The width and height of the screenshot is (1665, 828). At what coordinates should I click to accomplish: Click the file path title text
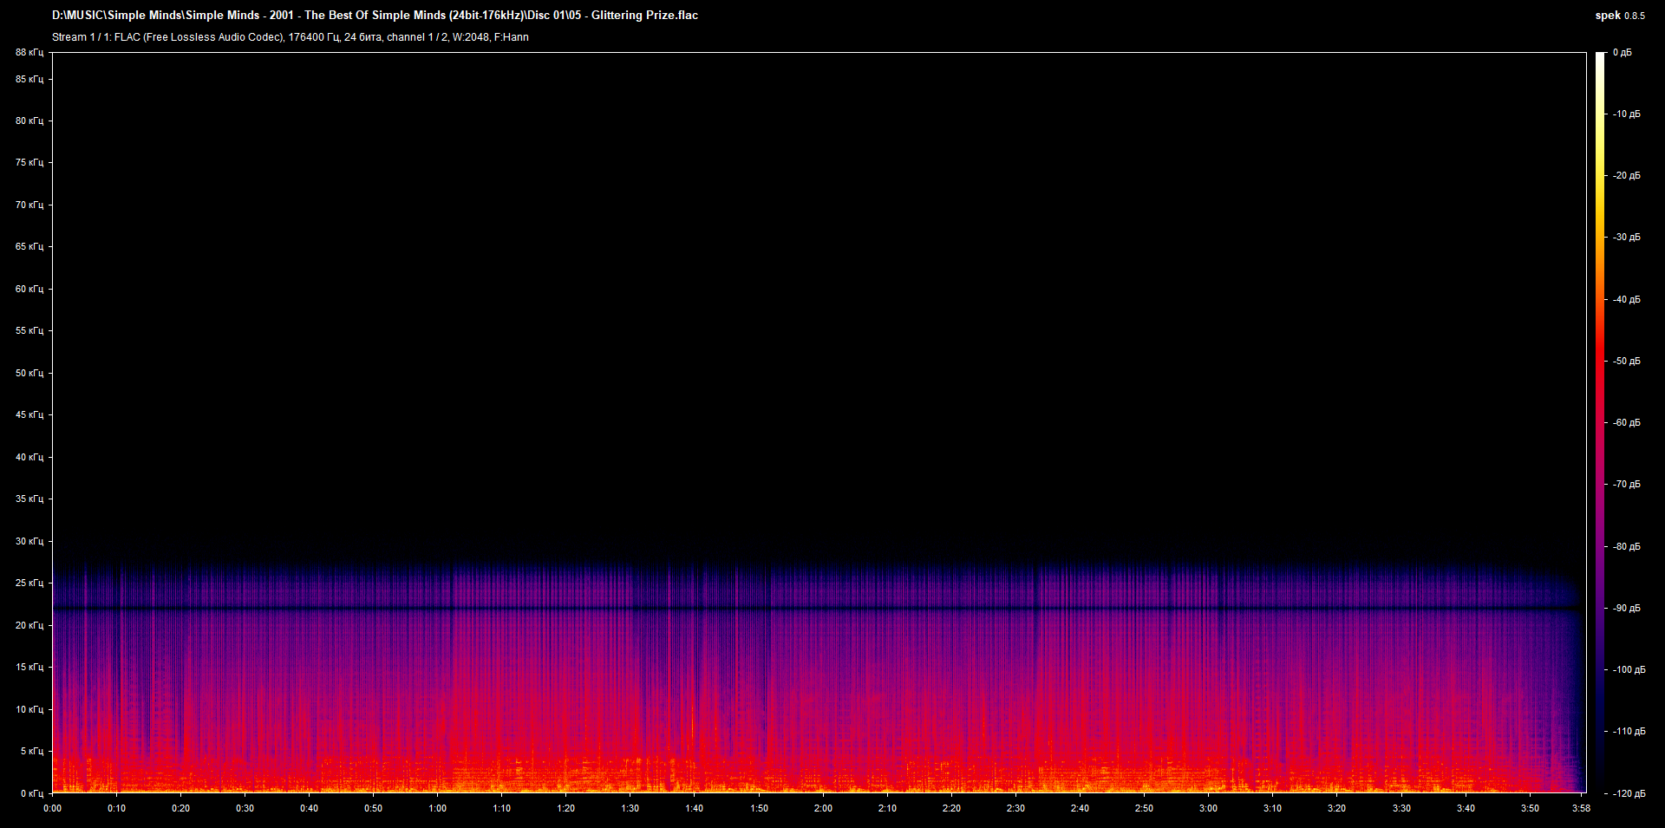375,15
